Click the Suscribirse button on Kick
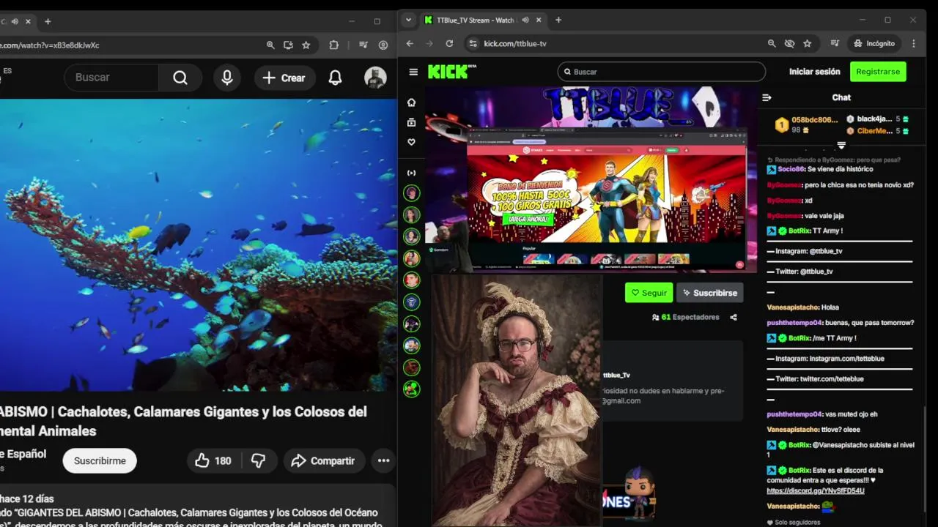This screenshot has width=938, height=527. point(709,293)
